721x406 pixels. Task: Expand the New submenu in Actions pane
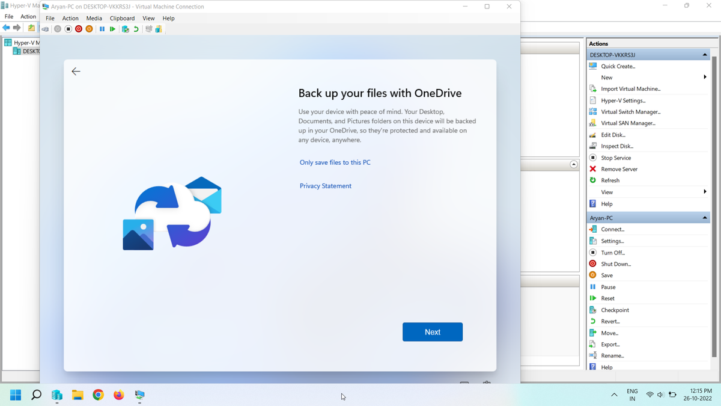tap(705, 77)
